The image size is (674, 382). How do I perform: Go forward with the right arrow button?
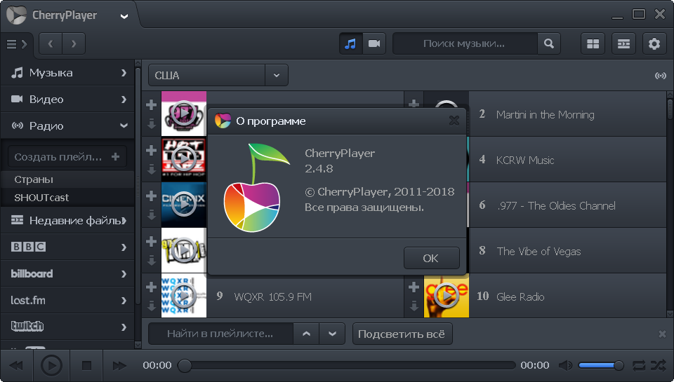click(74, 43)
